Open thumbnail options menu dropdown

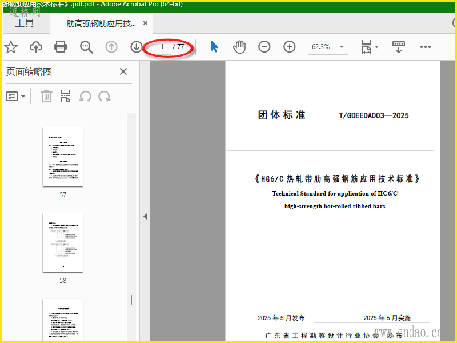point(16,96)
